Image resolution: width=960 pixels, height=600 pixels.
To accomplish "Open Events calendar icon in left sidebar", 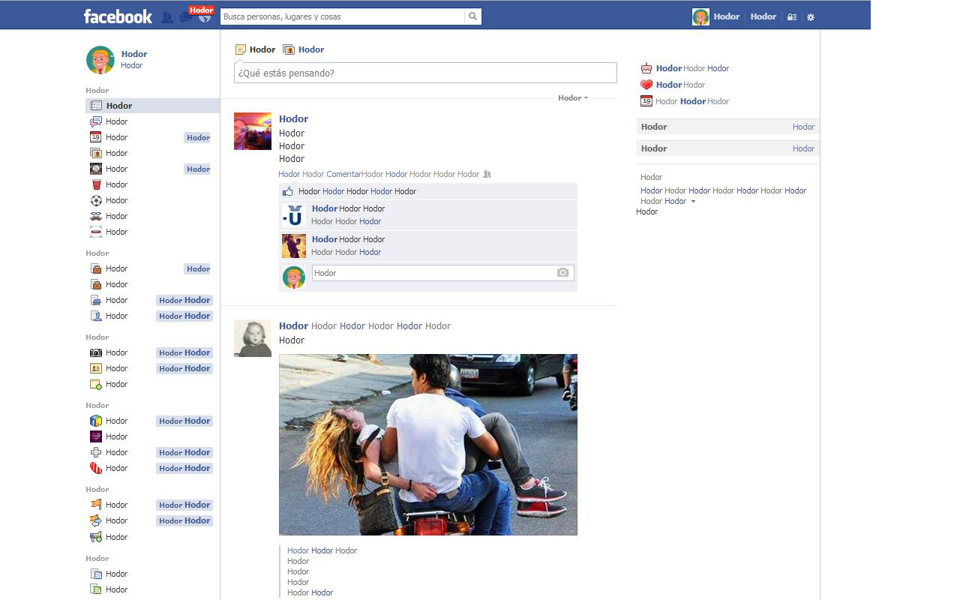I will [x=96, y=137].
